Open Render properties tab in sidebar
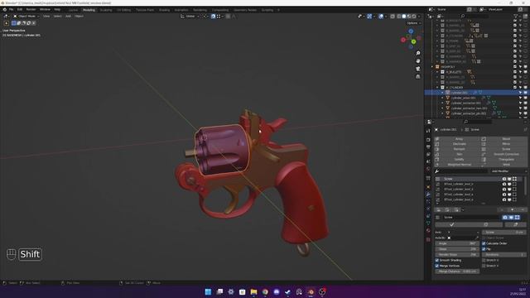Screen dimensions: 530x298 pyautogui.click(x=428, y=139)
